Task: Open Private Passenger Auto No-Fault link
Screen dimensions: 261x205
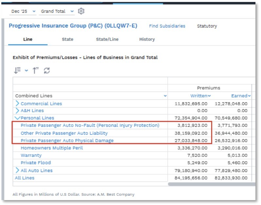Action: pyautogui.click(x=90, y=125)
